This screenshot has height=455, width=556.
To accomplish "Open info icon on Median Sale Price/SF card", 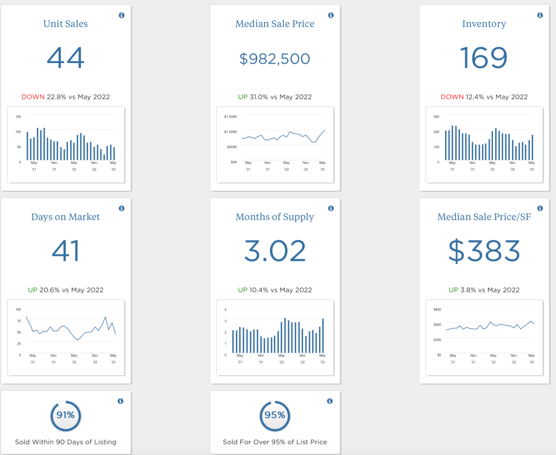I will (x=540, y=208).
